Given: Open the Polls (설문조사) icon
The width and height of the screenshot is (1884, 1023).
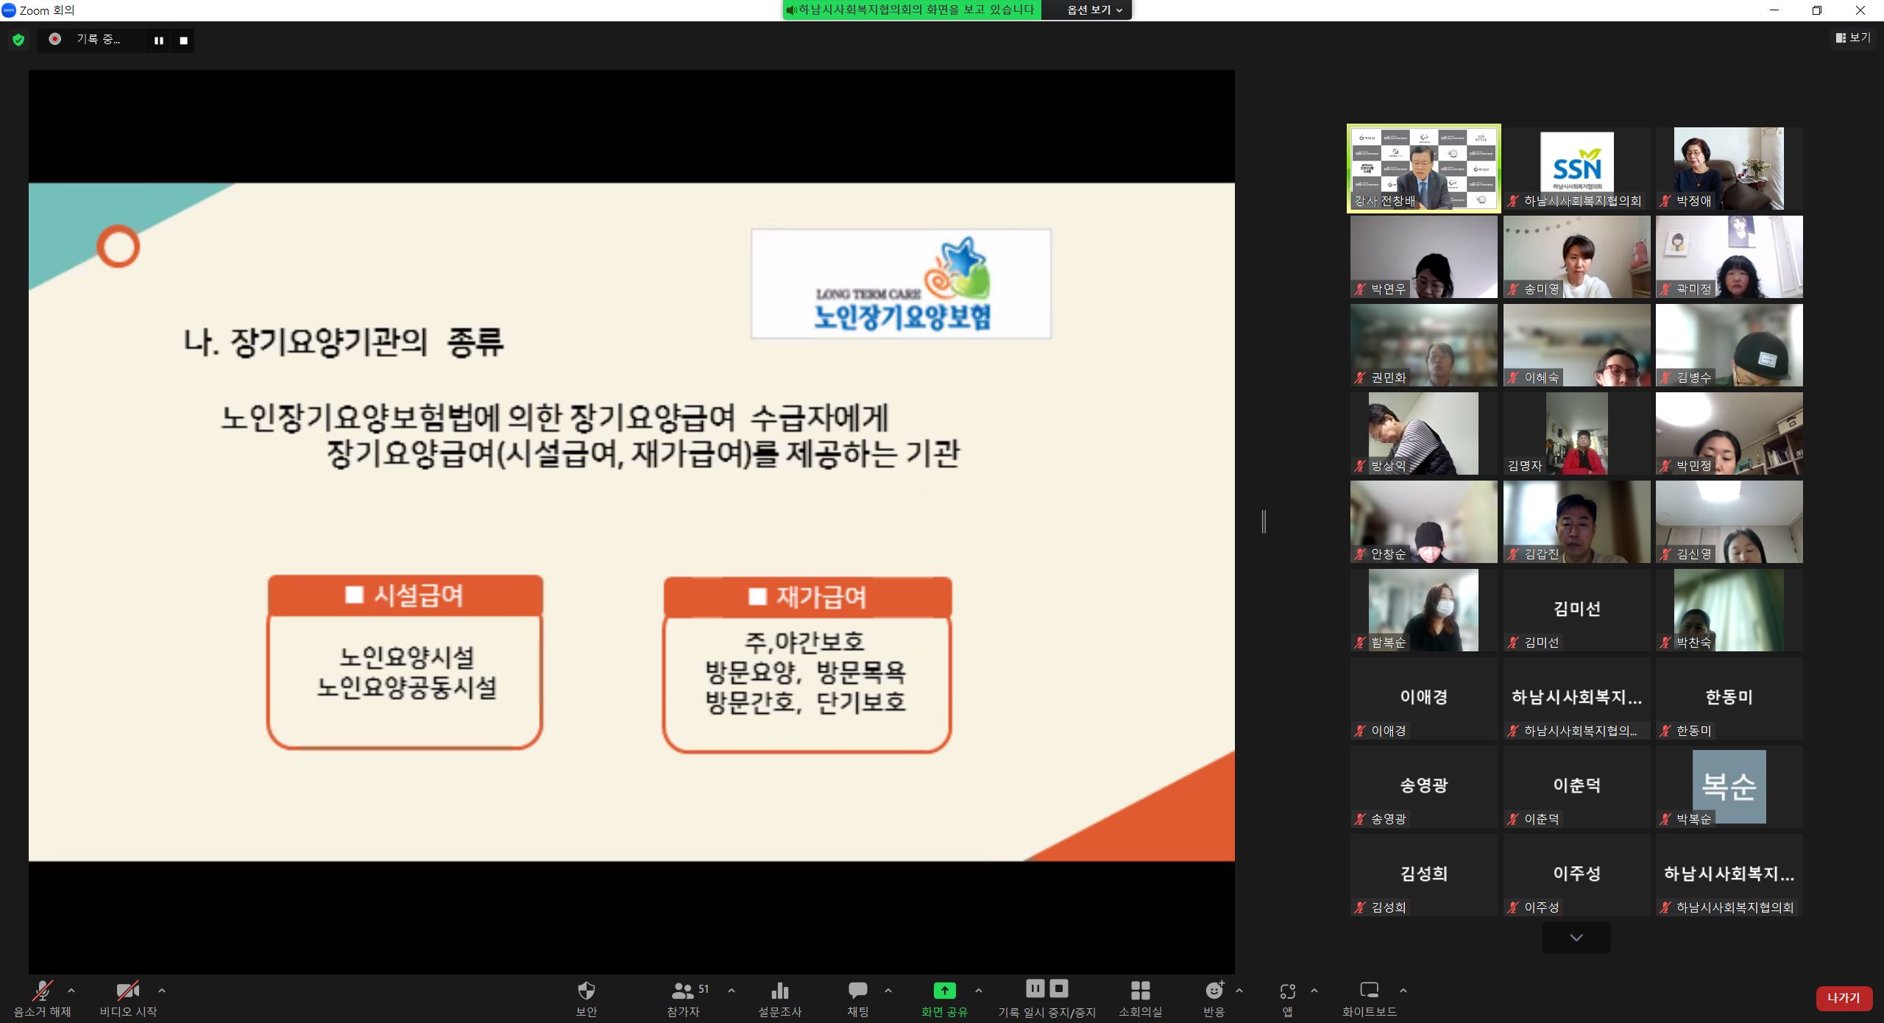Looking at the screenshot, I should [x=779, y=991].
